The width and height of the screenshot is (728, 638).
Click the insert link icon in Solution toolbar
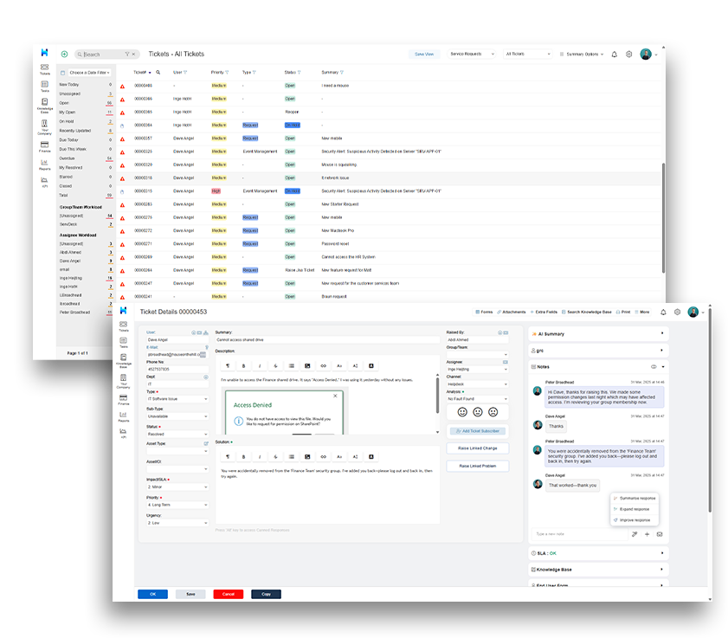click(x=323, y=457)
